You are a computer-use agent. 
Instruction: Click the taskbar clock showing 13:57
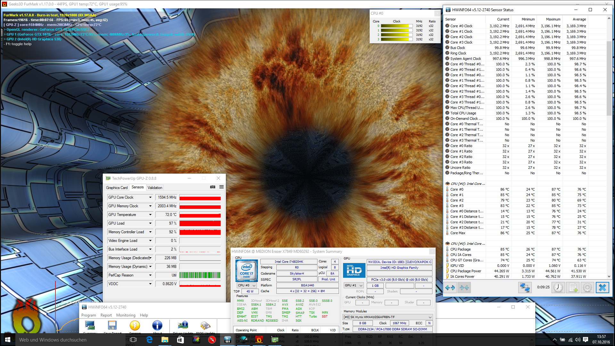click(601, 339)
